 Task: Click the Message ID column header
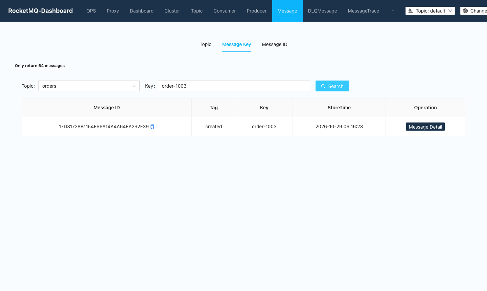coord(107,108)
